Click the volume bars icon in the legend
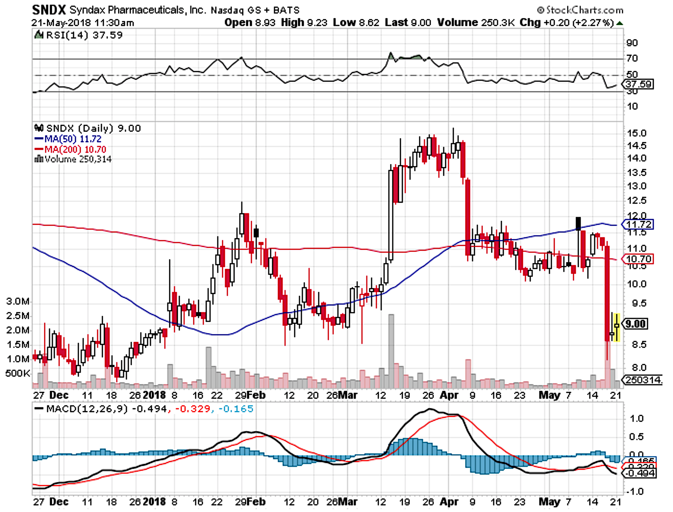Image resolution: width=673 pixels, height=512 pixels. point(39,159)
